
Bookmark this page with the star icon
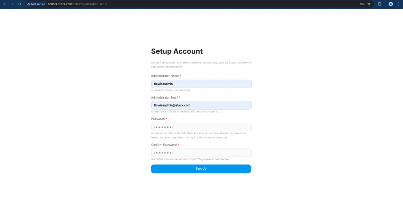tap(369, 4)
